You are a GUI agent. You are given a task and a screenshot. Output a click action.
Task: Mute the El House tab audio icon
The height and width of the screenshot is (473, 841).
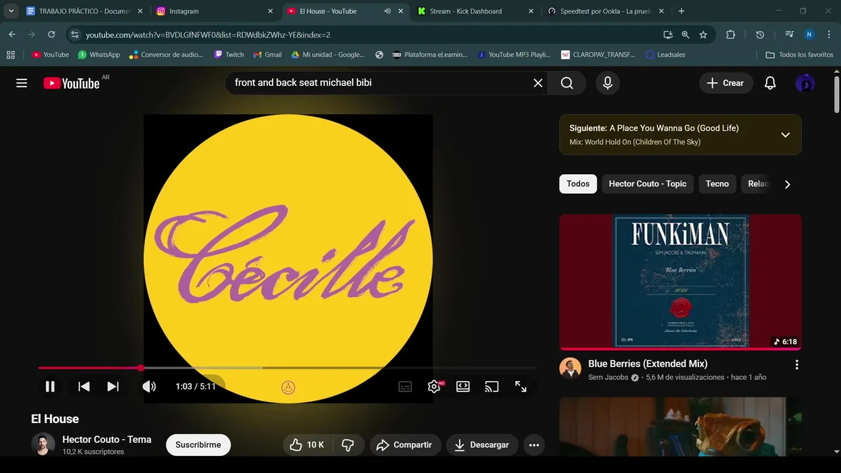(388, 11)
